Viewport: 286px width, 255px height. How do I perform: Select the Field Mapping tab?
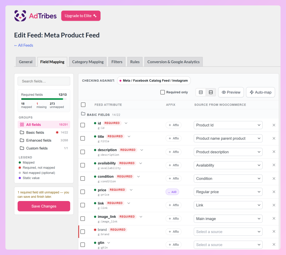(52, 62)
